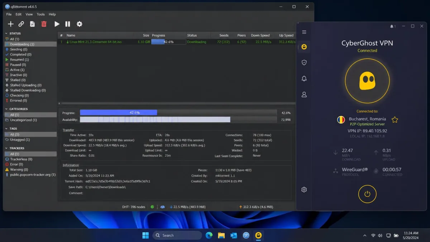Pause torrents with the pause icon
The width and height of the screenshot is (430, 242).
click(67, 24)
